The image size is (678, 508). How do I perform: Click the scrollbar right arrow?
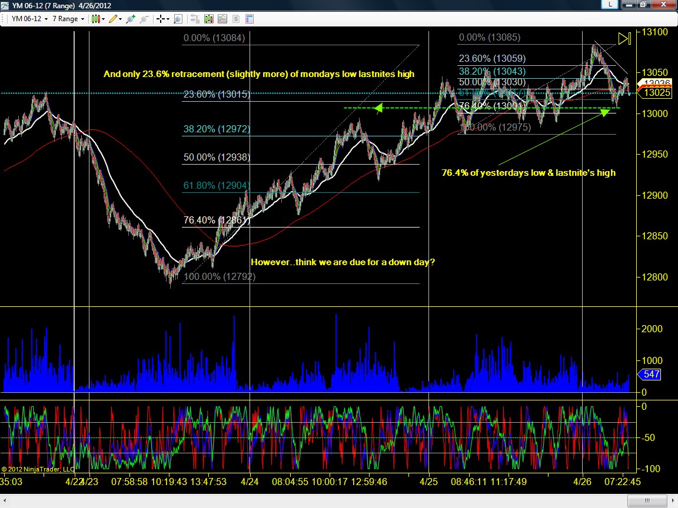point(673,500)
